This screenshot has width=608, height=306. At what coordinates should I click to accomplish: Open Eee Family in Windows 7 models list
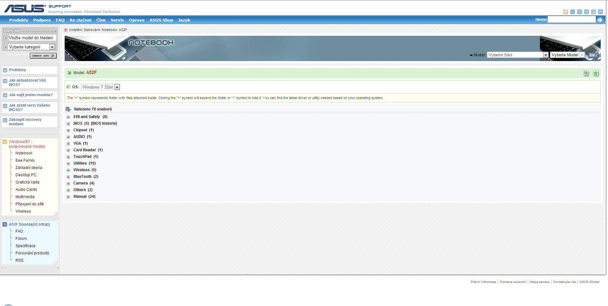pyautogui.click(x=25, y=160)
